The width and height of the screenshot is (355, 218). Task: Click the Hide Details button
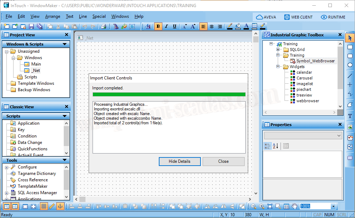click(179, 161)
